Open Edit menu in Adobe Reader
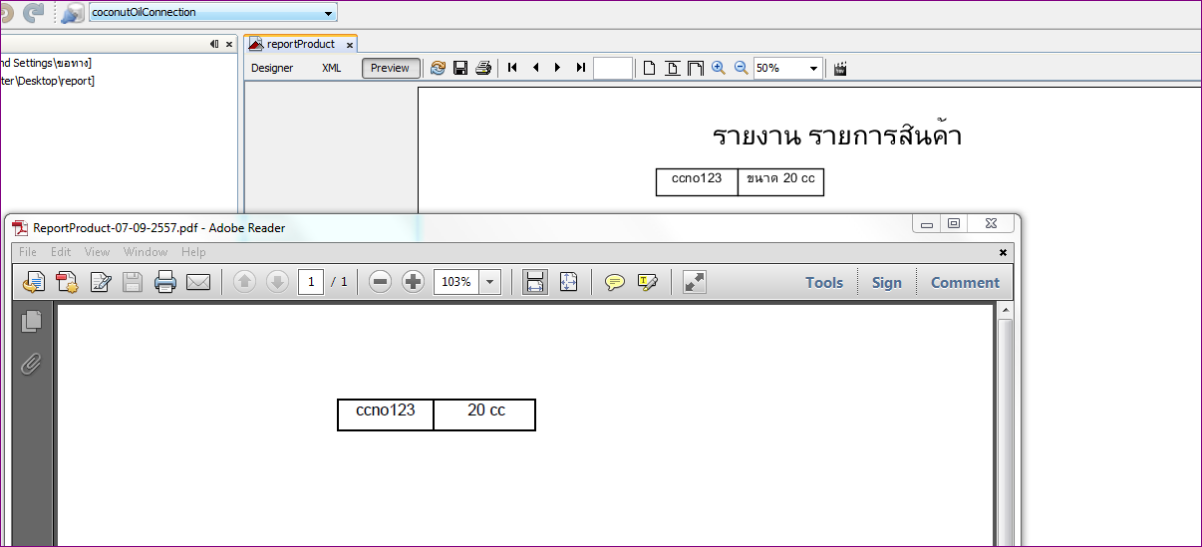Viewport: 1202px width, 547px height. tap(61, 252)
